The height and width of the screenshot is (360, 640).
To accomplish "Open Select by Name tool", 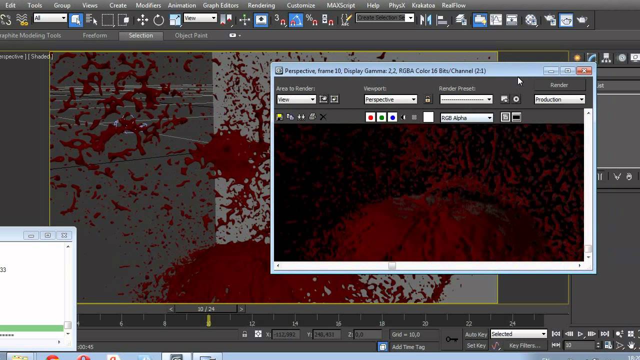I will point(91,19).
